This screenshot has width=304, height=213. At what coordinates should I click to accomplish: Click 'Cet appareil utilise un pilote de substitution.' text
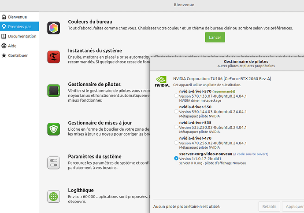(x=207, y=85)
